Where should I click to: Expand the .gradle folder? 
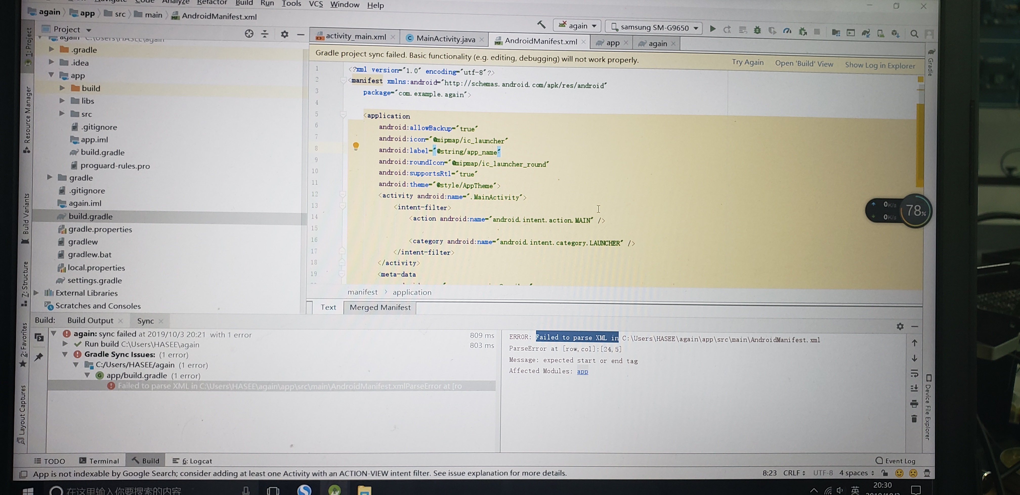pos(51,49)
